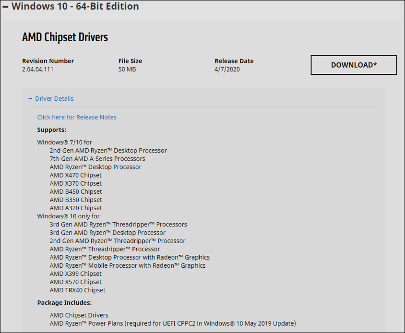
Task: Click the Supports: heading
Action: coord(52,130)
